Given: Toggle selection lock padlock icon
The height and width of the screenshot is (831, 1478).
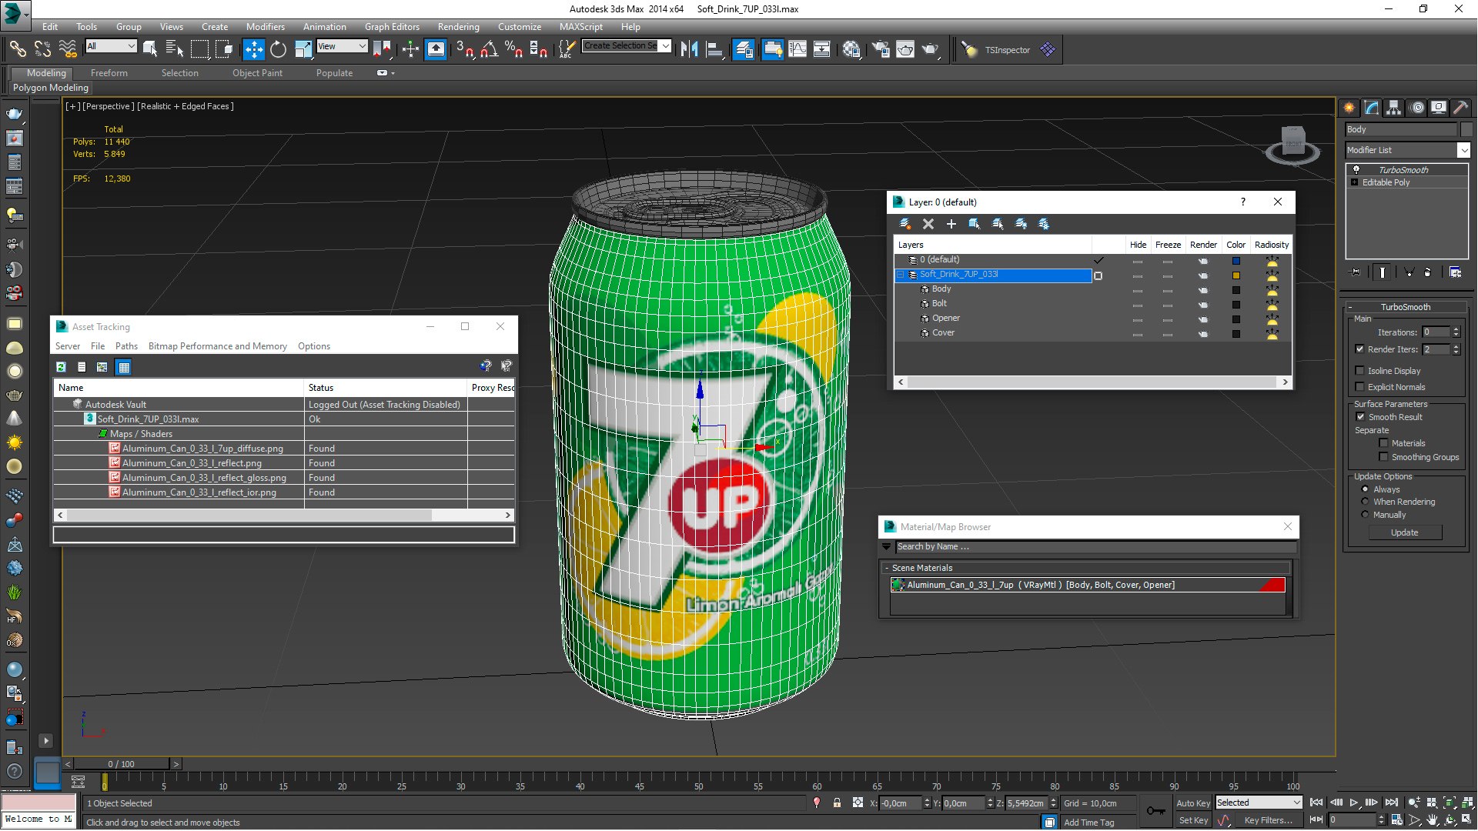Looking at the screenshot, I should 837,803.
